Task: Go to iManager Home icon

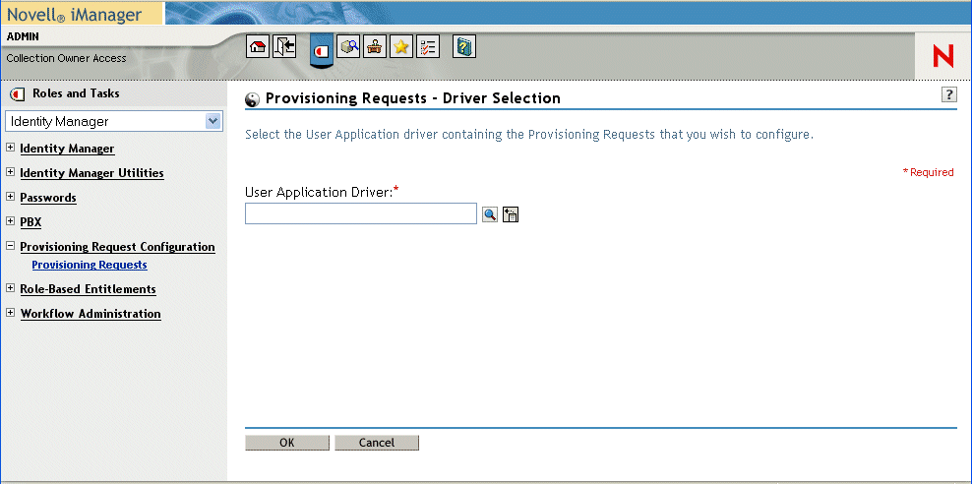Action: (x=258, y=46)
